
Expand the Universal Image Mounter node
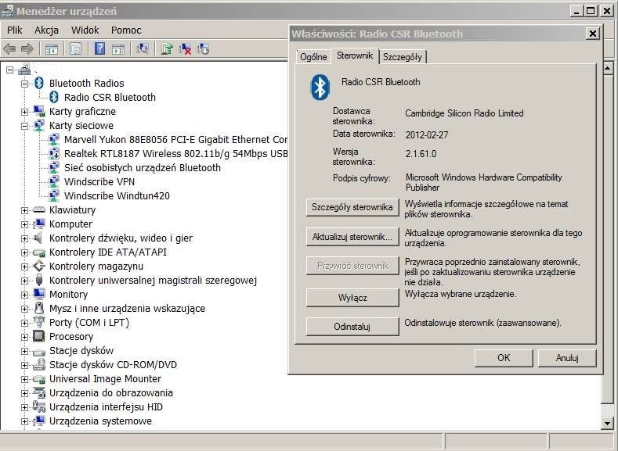coord(24,379)
